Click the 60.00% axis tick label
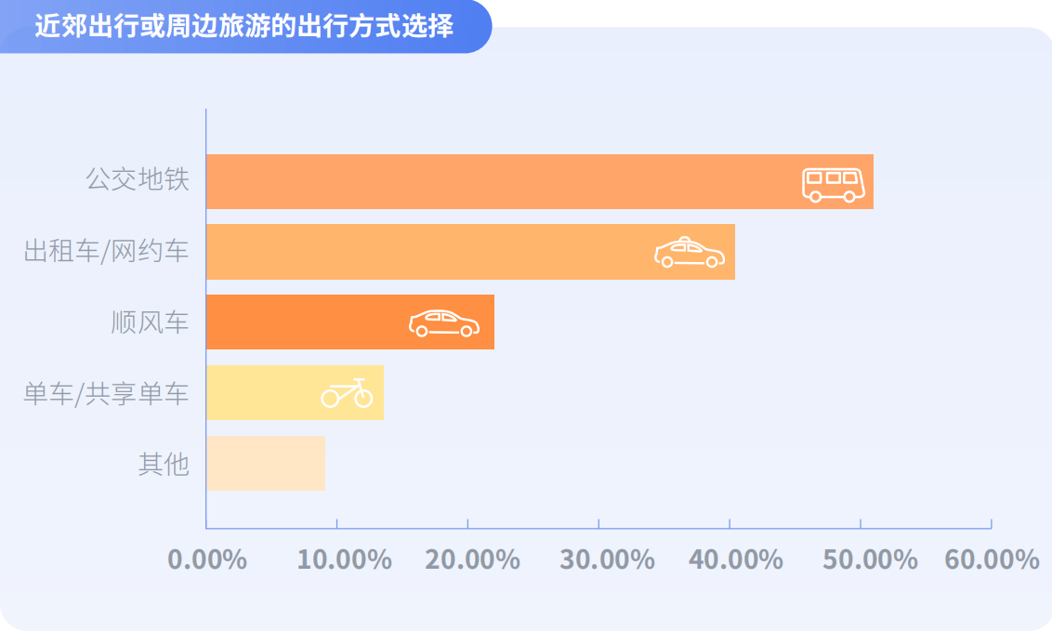 [992, 559]
